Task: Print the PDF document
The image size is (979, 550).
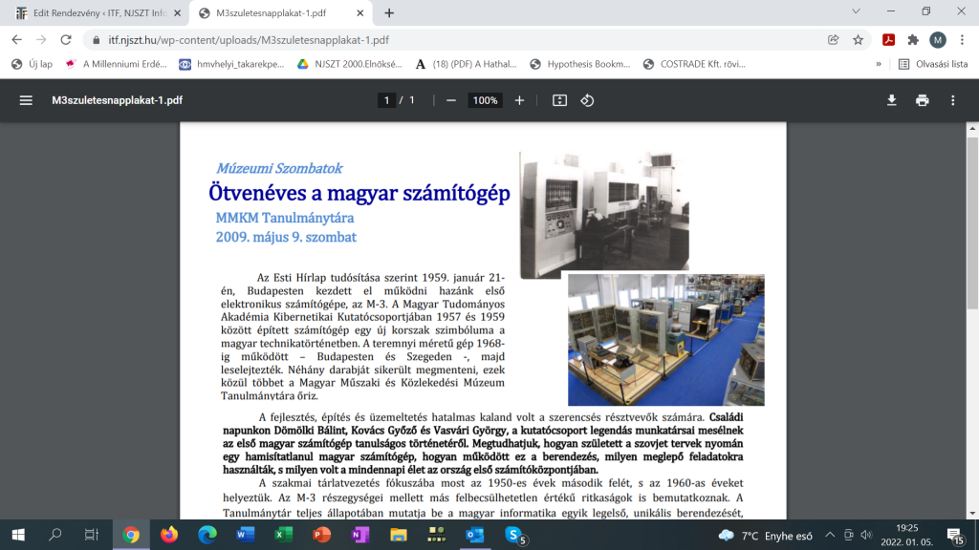Action: tap(923, 100)
